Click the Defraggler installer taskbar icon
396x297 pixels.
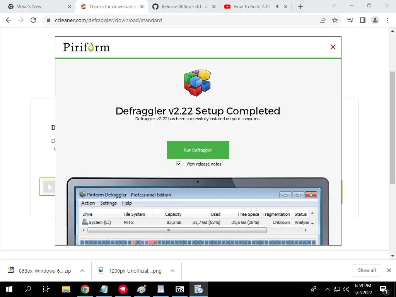pos(198,289)
